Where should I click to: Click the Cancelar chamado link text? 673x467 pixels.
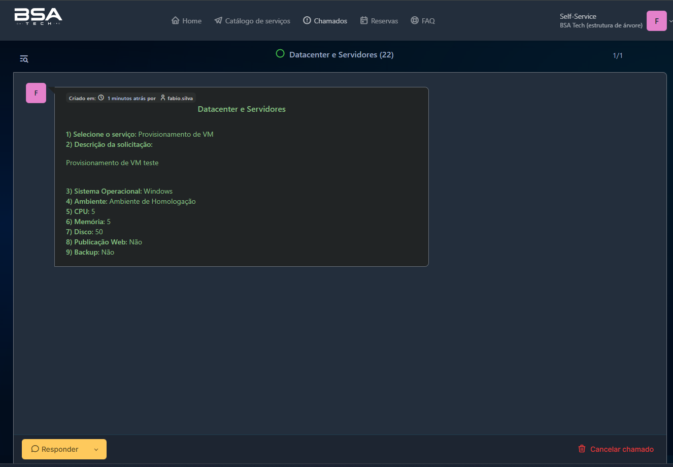tap(622, 449)
